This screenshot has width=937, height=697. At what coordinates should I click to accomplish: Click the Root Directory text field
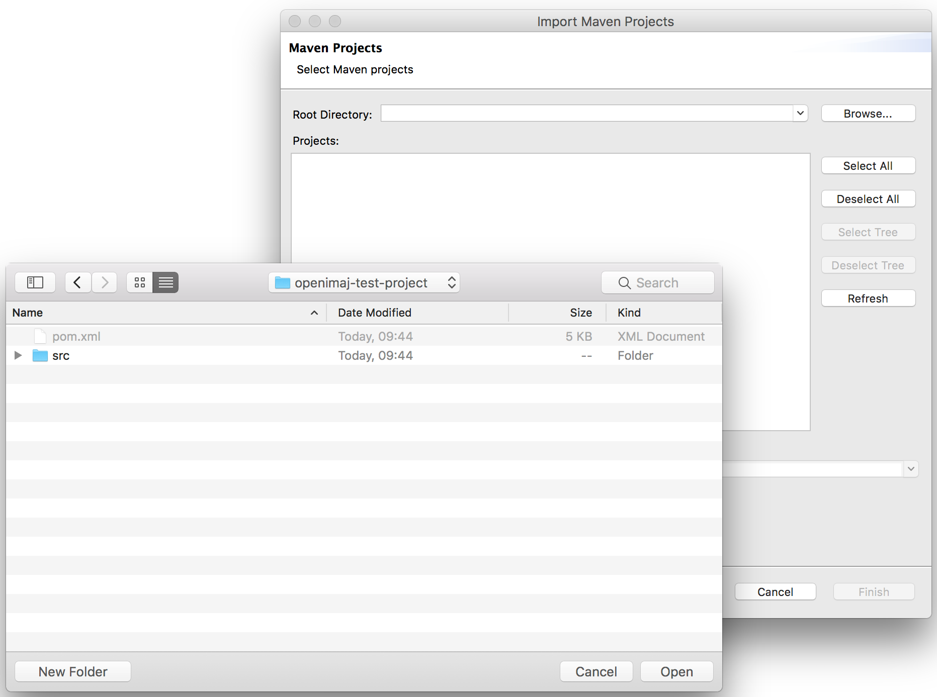click(x=586, y=113)
